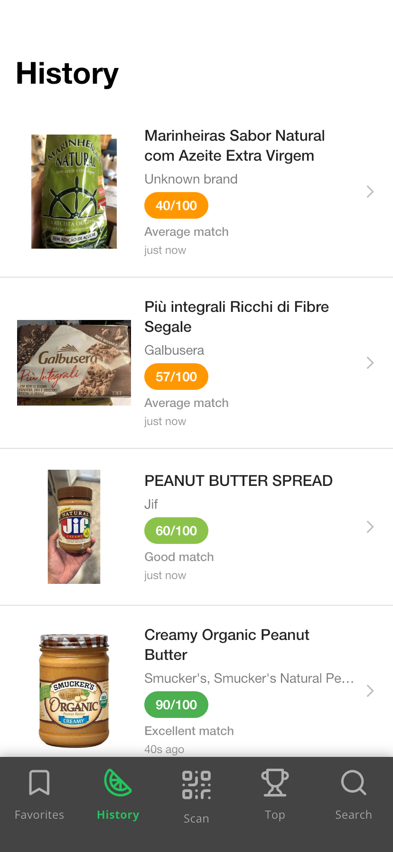
Task: Tap the Favorites bookmark icon
Action: (x=39, y=783)
